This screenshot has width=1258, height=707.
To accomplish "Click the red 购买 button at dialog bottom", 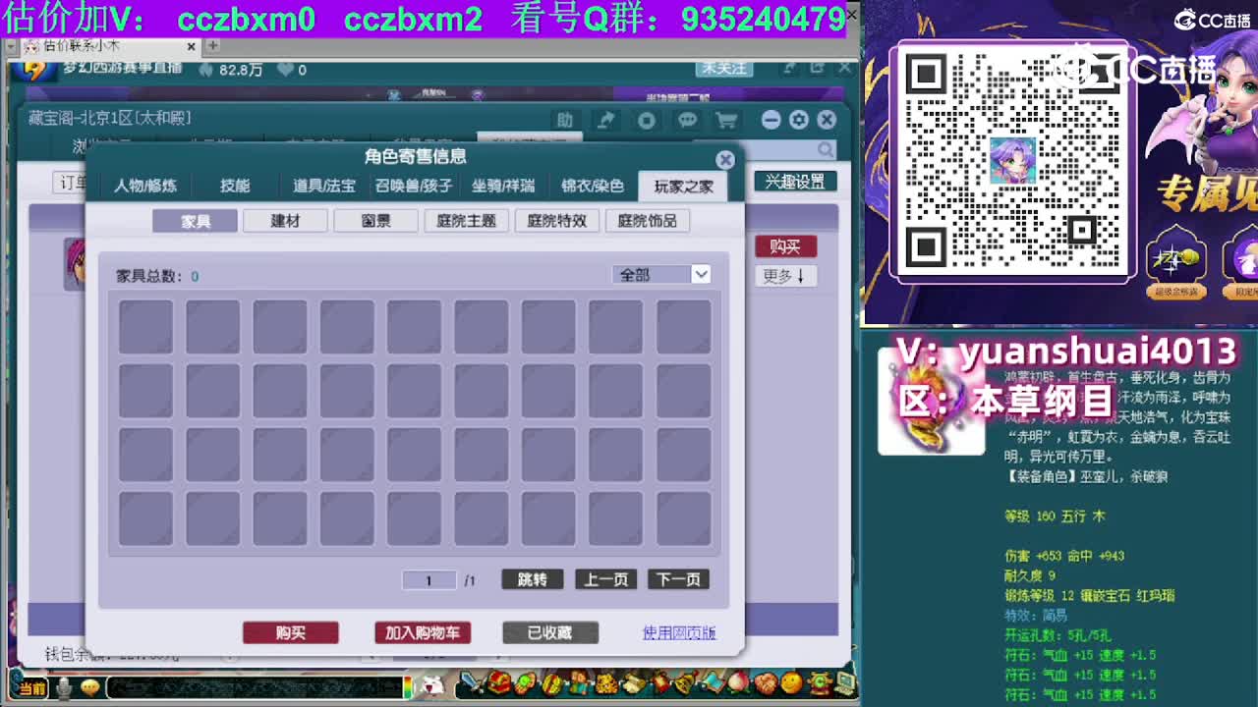I will coord(291,633).
